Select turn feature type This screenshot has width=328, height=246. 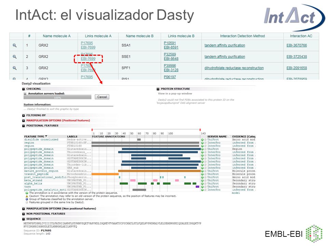click(x=27, y=187)
